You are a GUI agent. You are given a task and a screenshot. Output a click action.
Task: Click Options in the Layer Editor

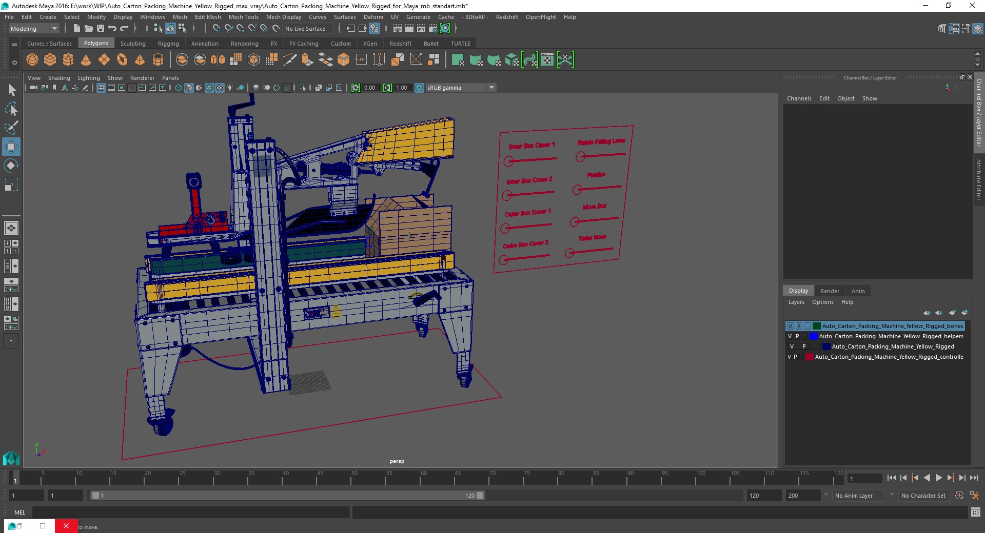click(x=822, y=302)
